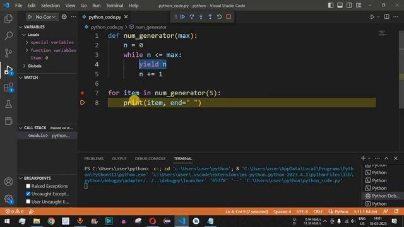The height and width of the screenshot is (227, 404).
Task: Open the File menu
Action: click(x=18, y=6)
